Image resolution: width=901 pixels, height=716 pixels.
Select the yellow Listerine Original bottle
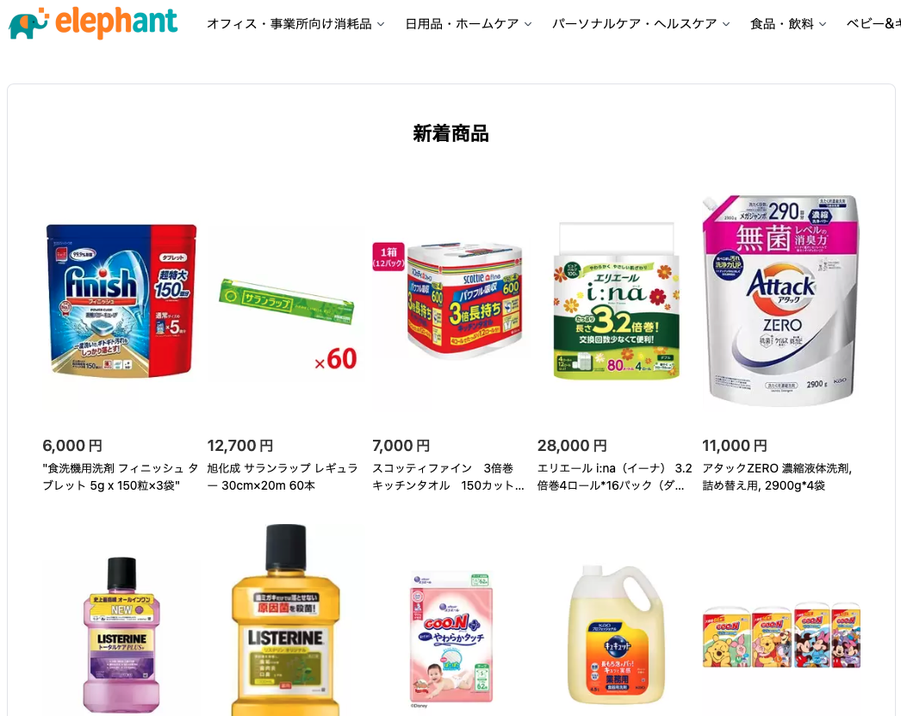[x=286, y=620]
